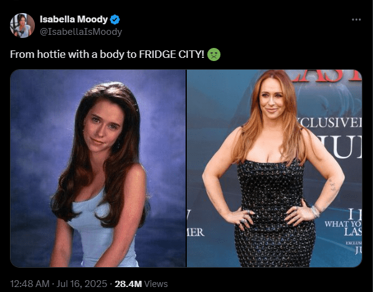Click the Views label beside the count
This screenshot has height=292, width=373.
(156, 284)
